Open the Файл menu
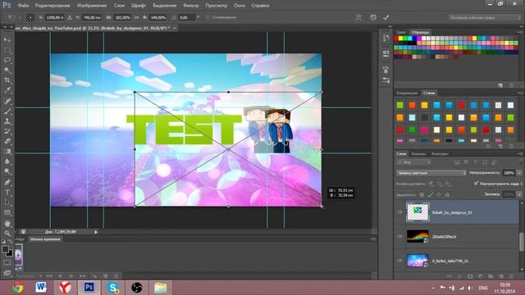The height and width of the screenshot is (295, 525). pos(23,6)
